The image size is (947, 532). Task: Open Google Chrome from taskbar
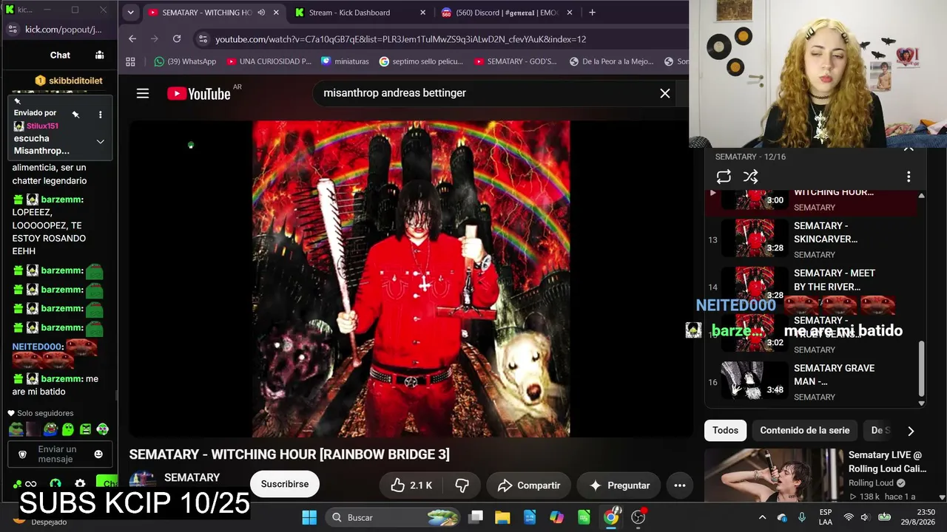coord(611,517)
